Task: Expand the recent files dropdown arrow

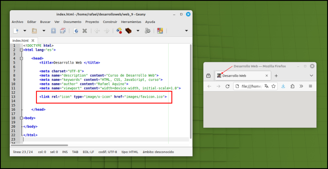Action: coord(44,31)
